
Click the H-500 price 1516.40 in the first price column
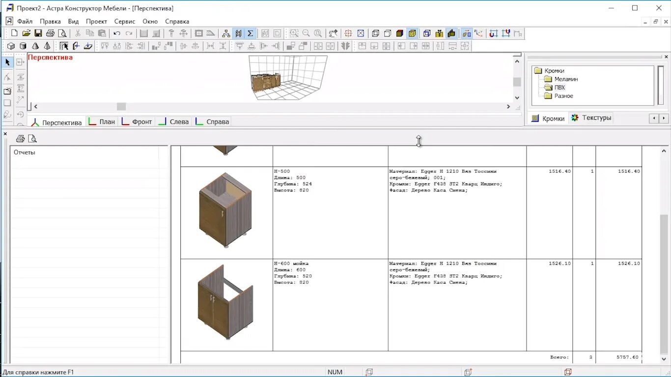coord(560,171)
